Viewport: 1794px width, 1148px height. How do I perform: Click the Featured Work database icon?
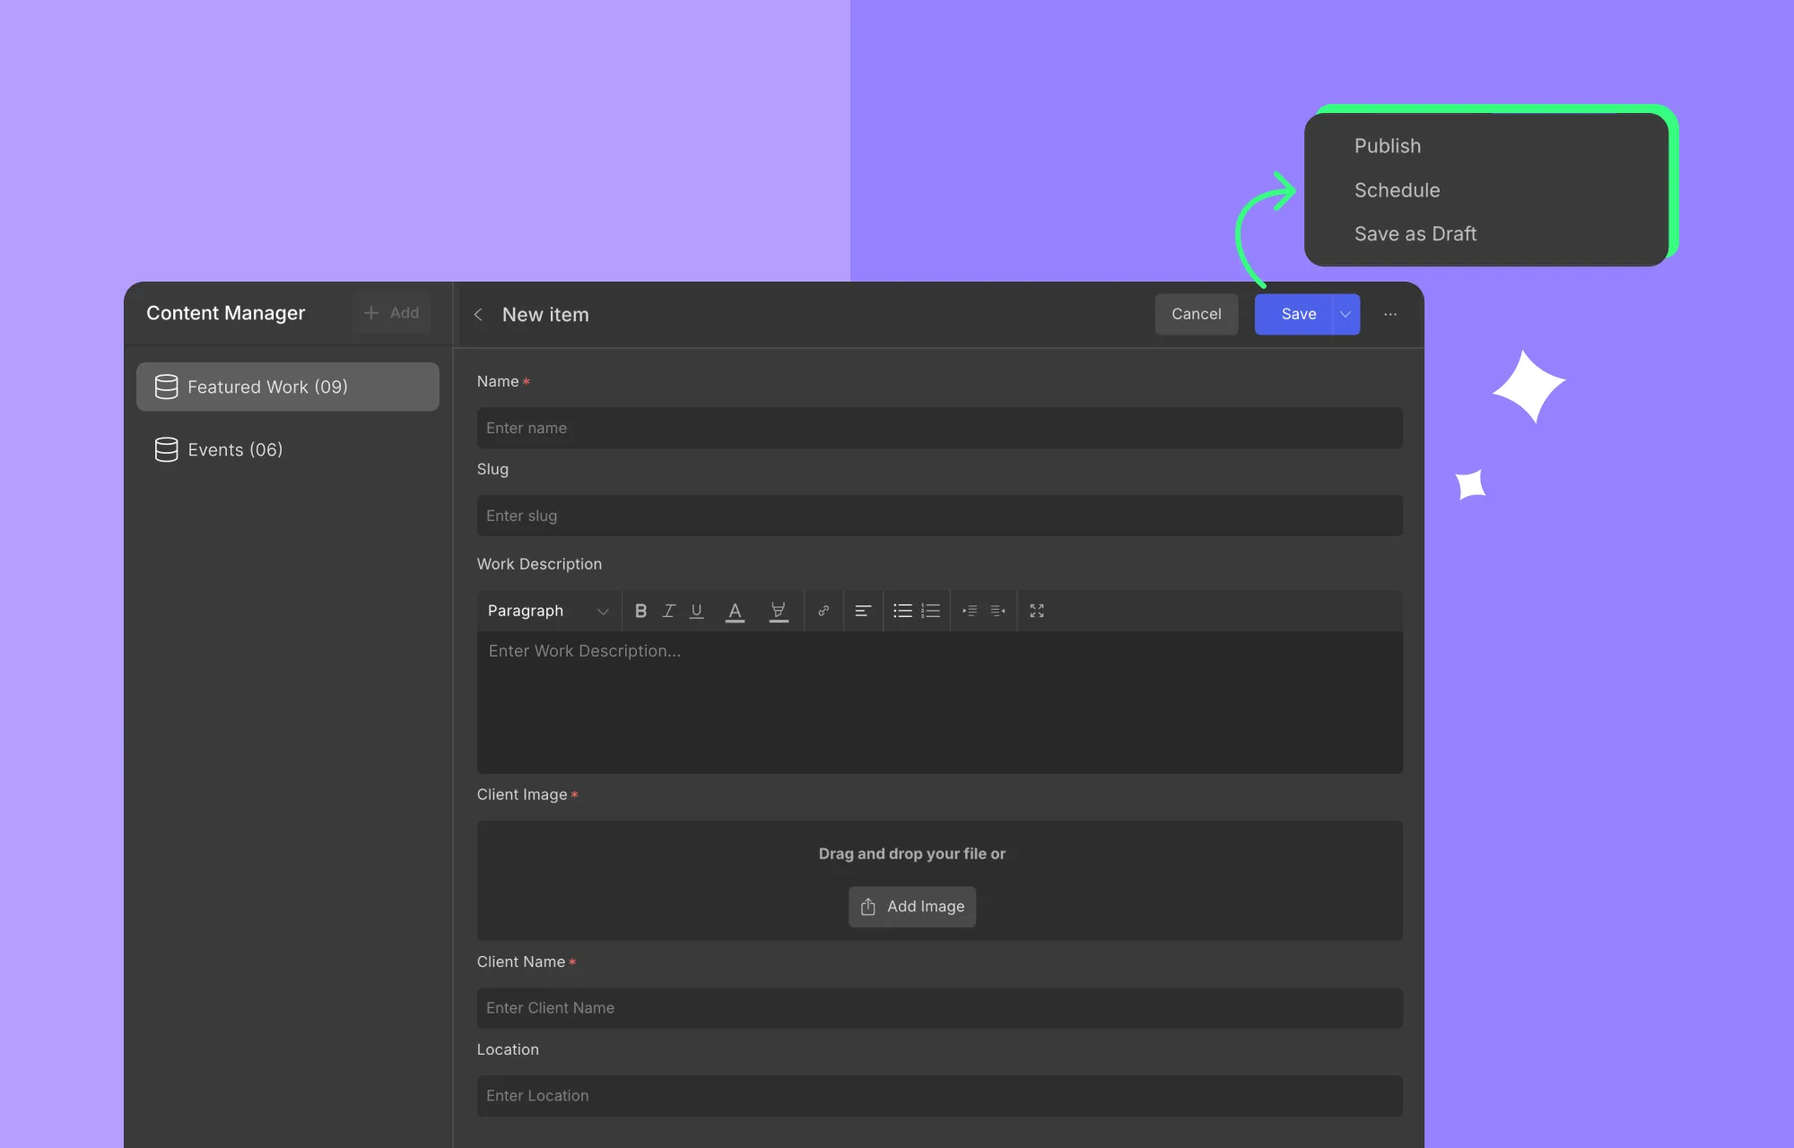click(166, 387)
